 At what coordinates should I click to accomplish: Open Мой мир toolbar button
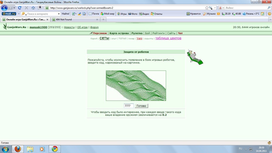coord(107,14)
